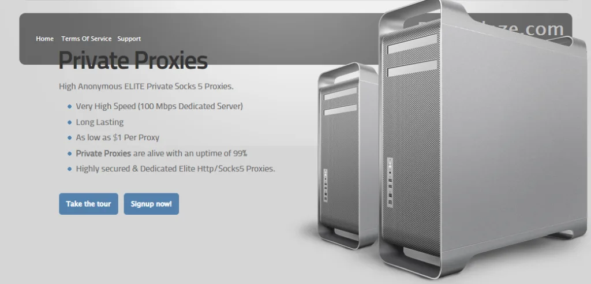Screen dimensions: 591x284
Task: Select the Private Proxies main heading
Action: [x=133, y=60]
